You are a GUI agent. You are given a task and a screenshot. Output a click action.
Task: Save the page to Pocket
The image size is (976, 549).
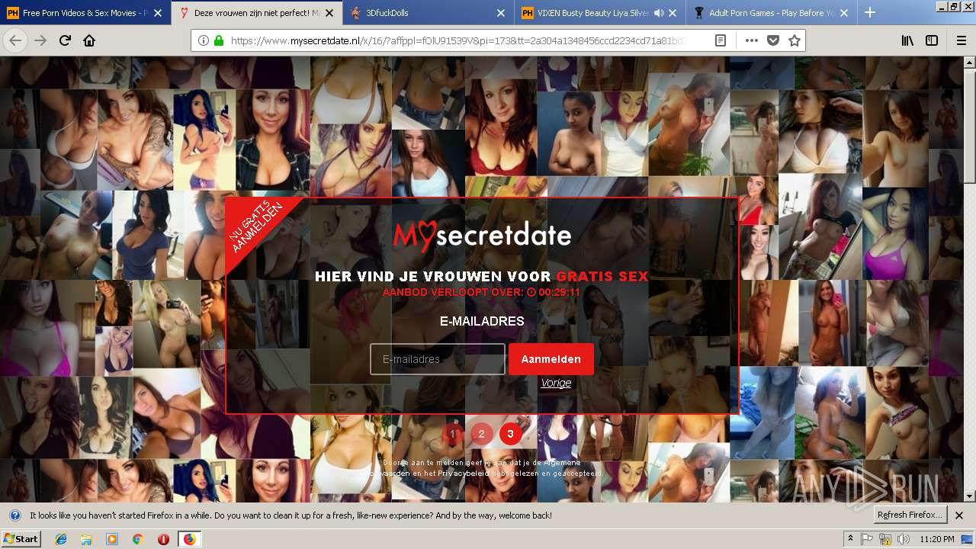773,41
